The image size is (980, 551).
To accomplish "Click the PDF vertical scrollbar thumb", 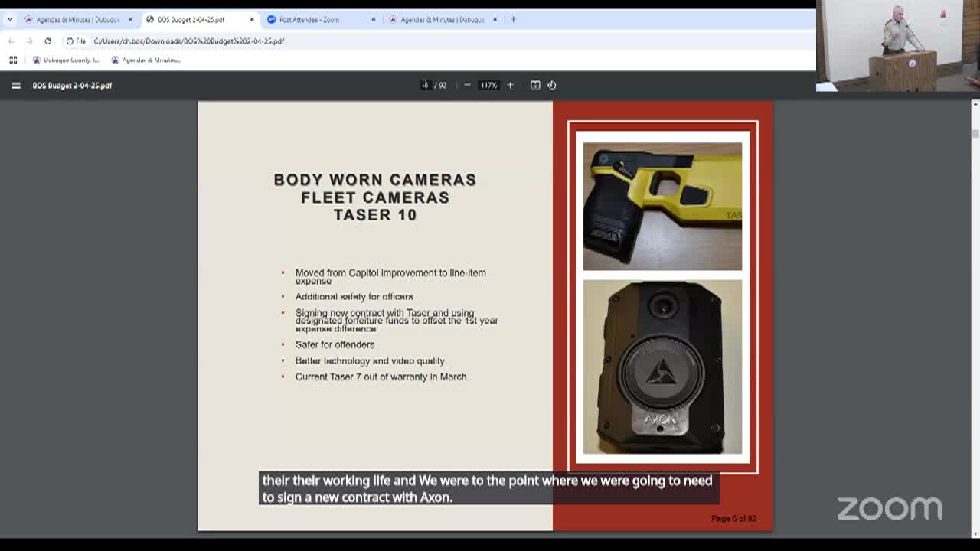I will point(975,133).
